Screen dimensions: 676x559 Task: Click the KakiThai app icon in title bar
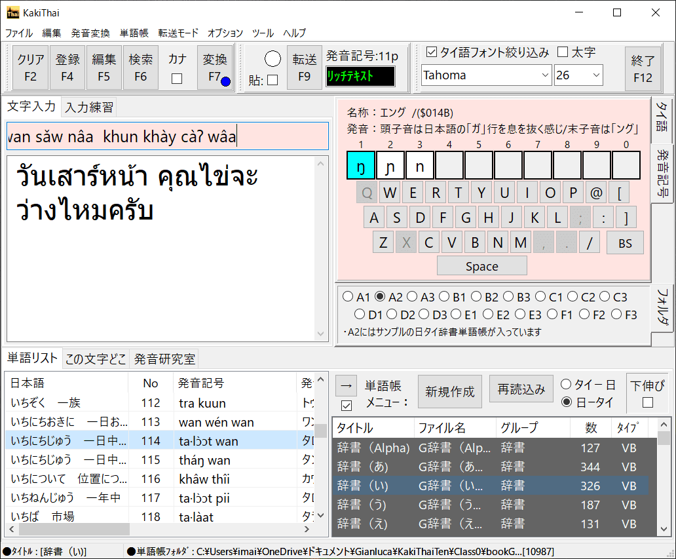(13, 12)
